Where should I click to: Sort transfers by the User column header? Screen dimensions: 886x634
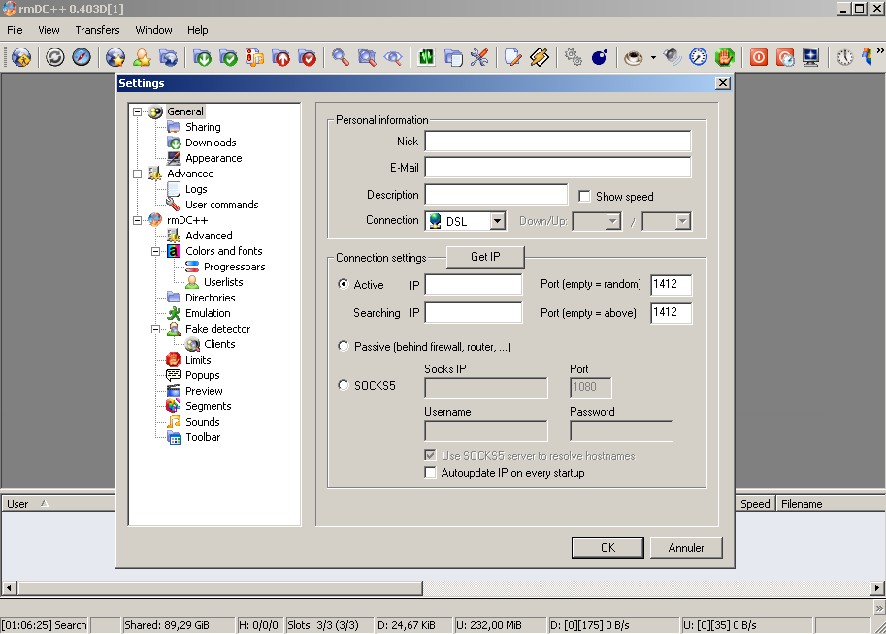click(59, 503)
